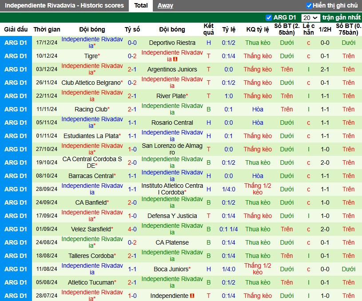Click Hòa result in Racing Club row
The height and width of the screenshot is (301, 362).
[258, 109]
